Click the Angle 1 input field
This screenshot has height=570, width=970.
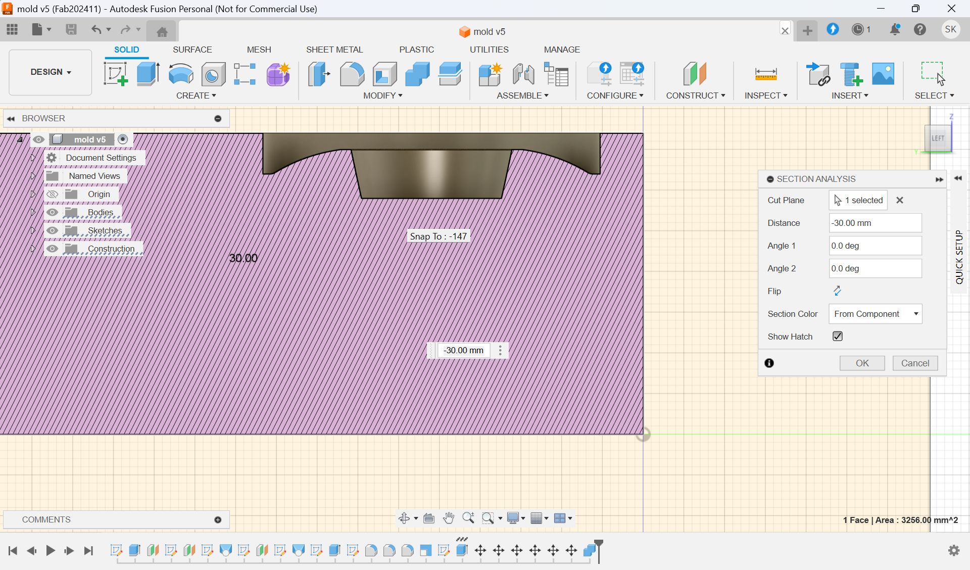coord(875,246)
